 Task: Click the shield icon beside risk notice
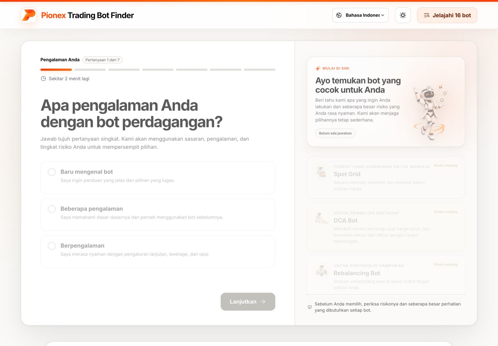(x=310, y=307)
